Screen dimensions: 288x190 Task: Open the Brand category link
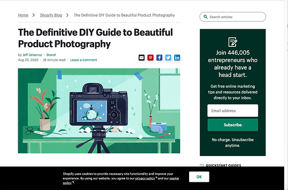click(x=51, y=55)
